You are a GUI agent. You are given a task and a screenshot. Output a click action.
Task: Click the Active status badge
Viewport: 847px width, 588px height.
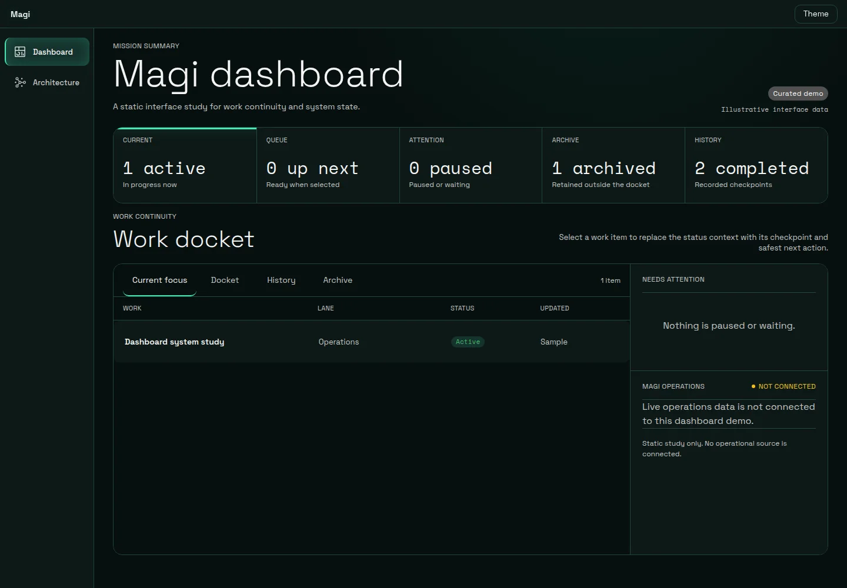pos(468,342)
